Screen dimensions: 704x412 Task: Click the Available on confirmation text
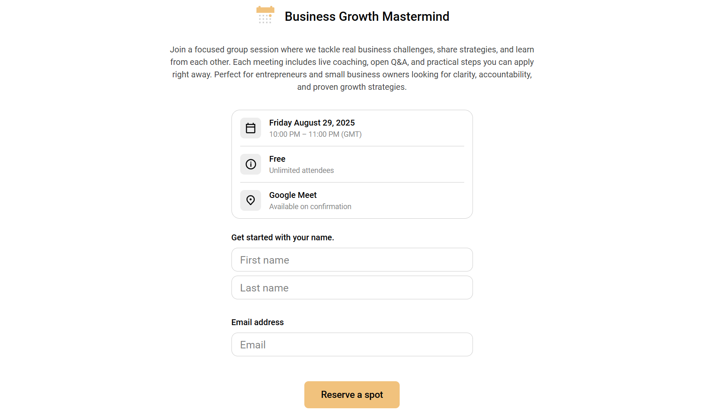tap(310, 207)
